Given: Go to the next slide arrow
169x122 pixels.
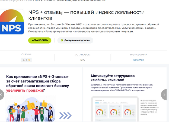Looking at the screenshot, I should click(164, 95).
